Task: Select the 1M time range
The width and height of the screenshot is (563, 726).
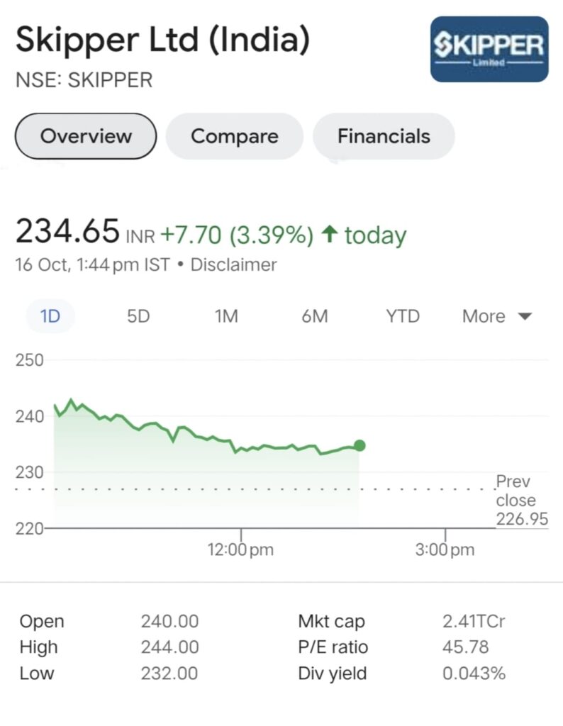Action: tap(226, 316)
